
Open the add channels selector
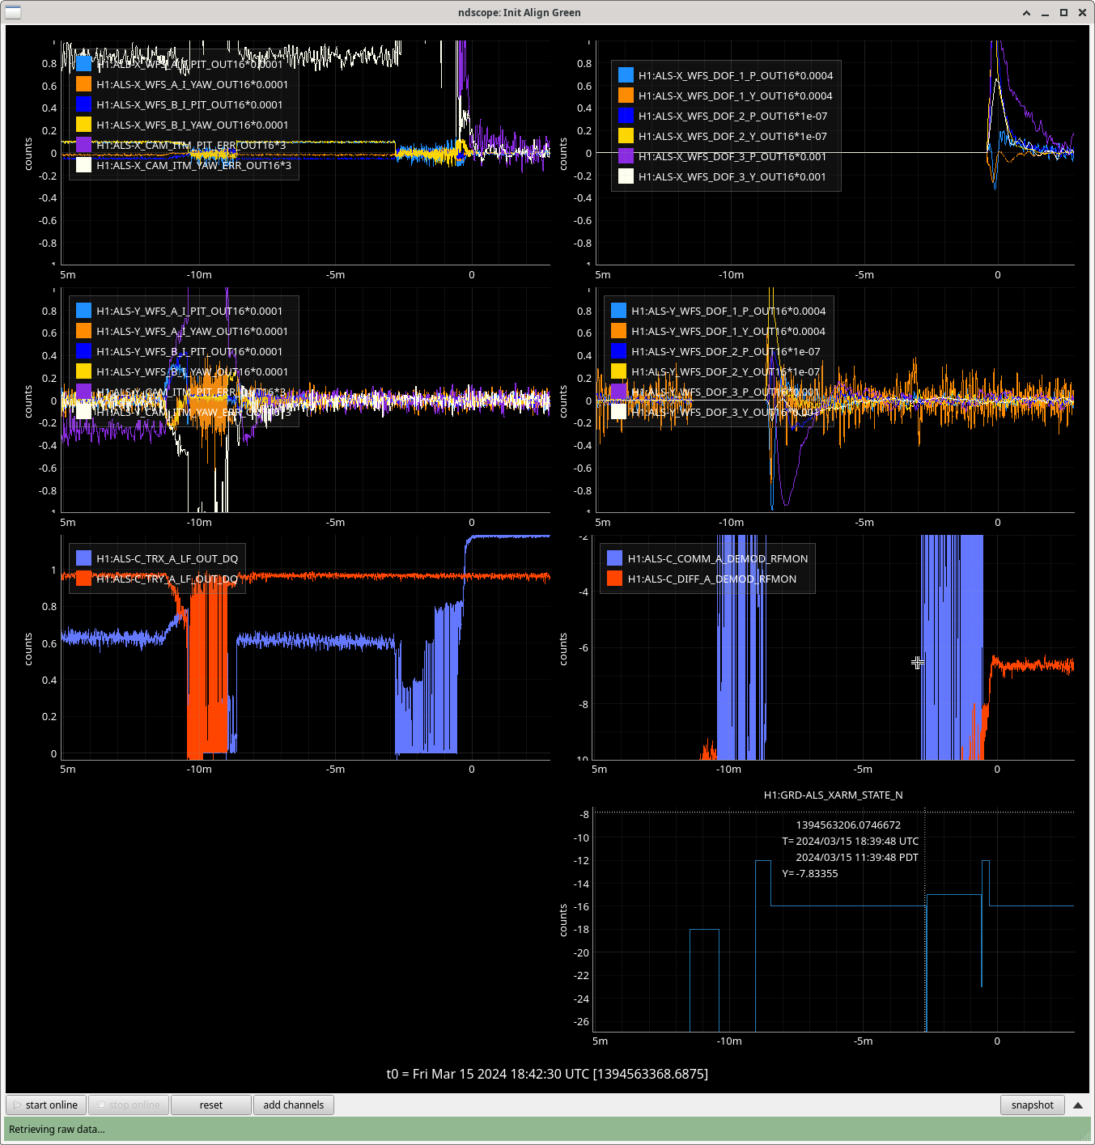coord(293,1105)
